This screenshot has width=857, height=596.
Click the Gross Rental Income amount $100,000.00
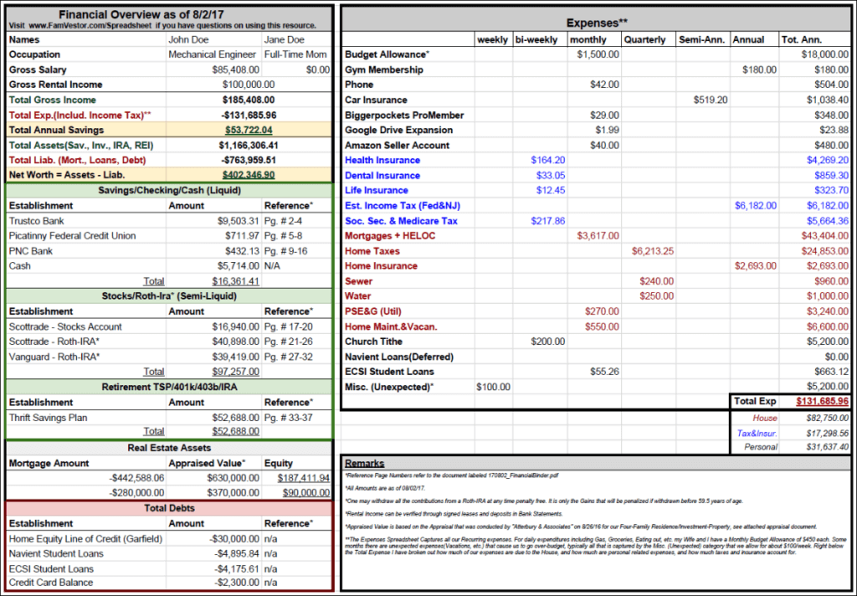point(249,85)
